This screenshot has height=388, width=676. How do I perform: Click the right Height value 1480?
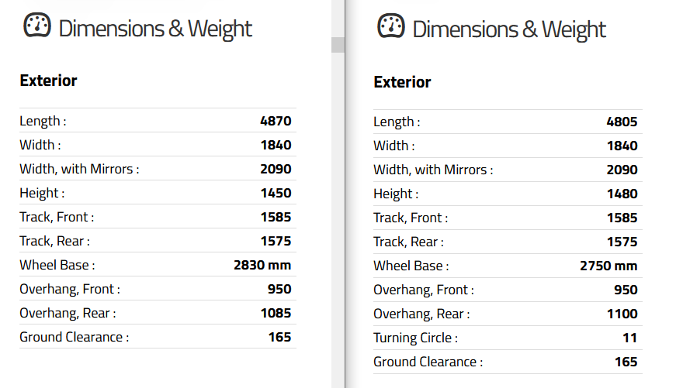(x=622, y=194)
